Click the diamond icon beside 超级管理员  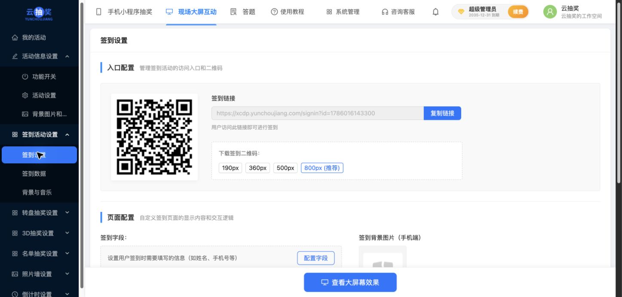point(461,12)
